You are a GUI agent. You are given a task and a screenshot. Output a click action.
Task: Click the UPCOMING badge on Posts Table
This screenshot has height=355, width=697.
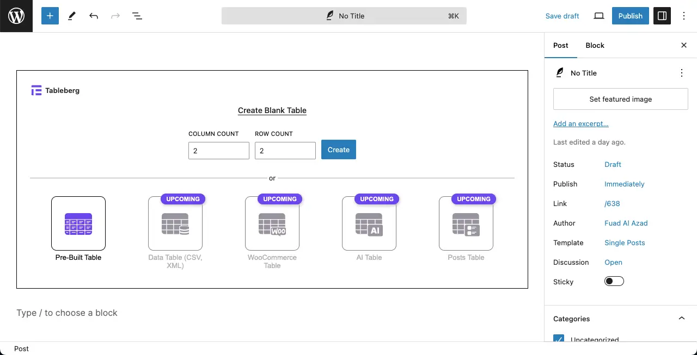tap(474, 199)
